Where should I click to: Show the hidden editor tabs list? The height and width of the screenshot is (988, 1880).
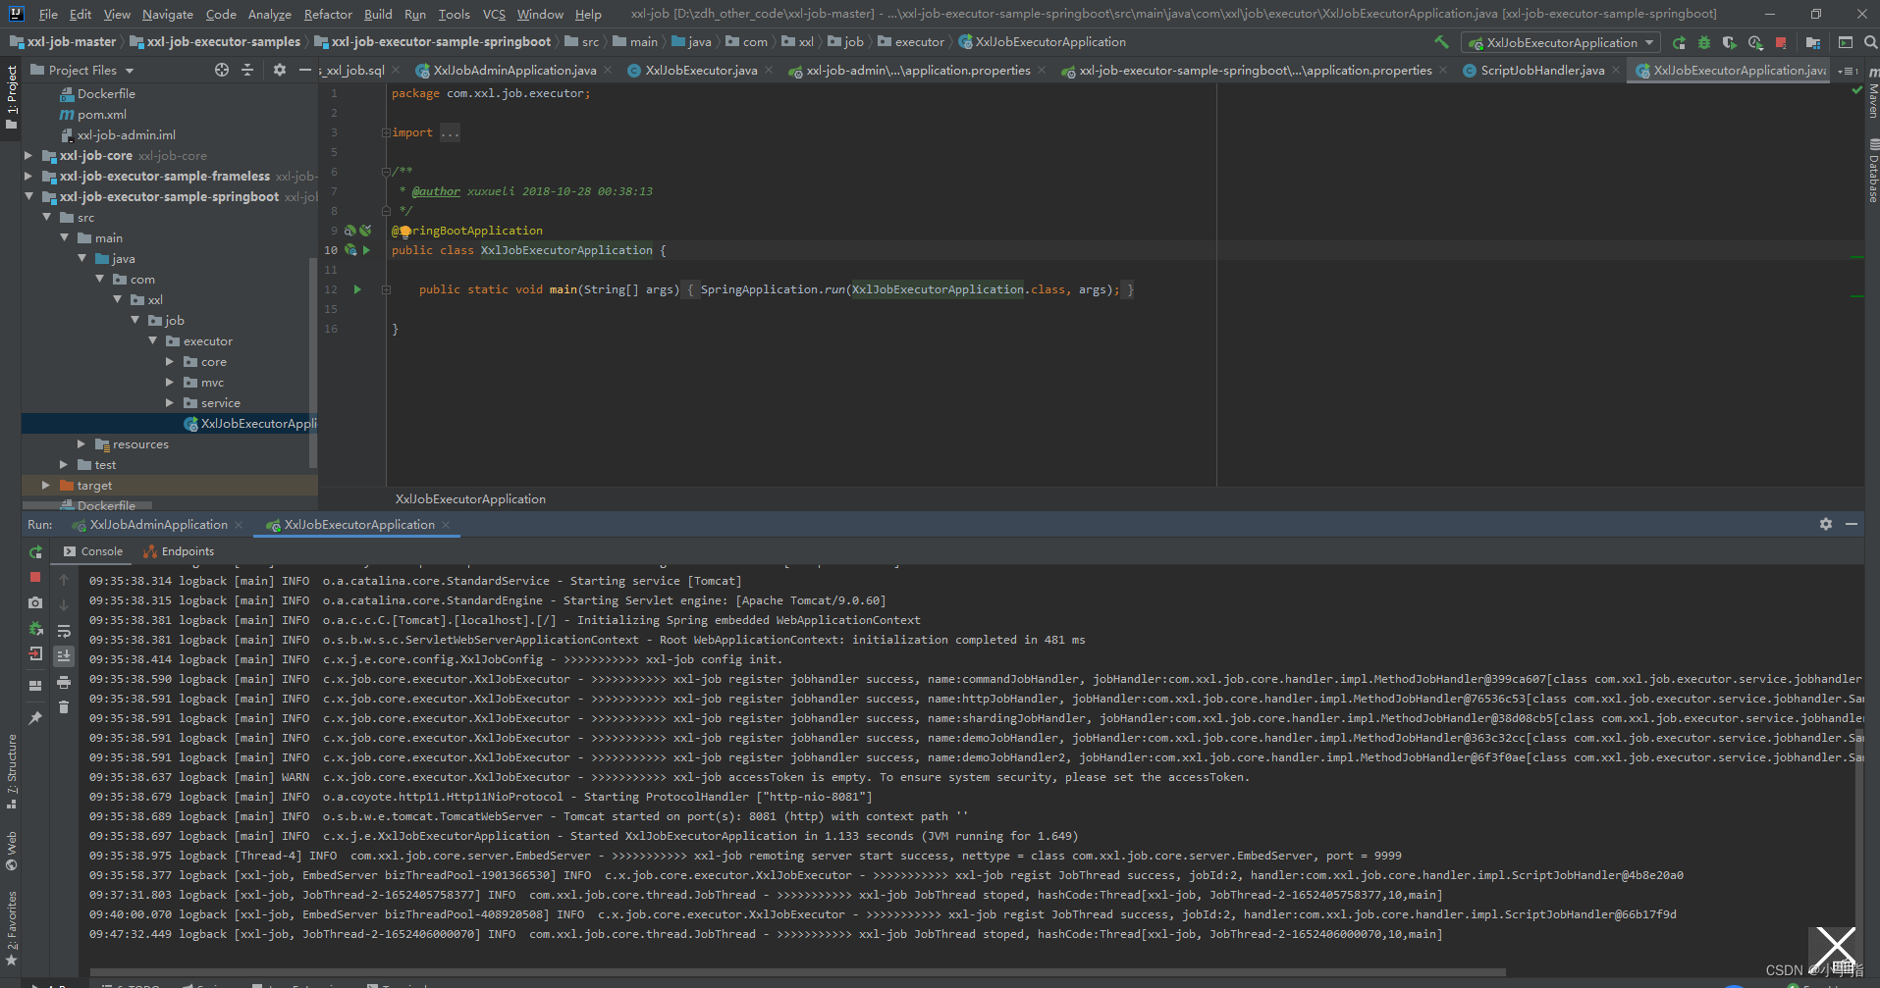(1849, 71)
